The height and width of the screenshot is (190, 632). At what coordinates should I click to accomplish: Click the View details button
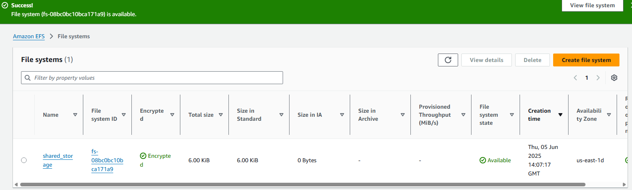point(486,60)
